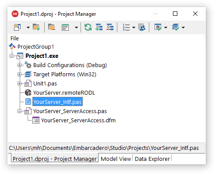Screen dimensions: 215x174
Task: Switch to the Model View tab
Action: [x=116, y=159]
